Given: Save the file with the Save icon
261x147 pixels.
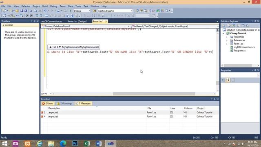Looking at the screenshot, I should pyautogui.click(x=22, y=11).
